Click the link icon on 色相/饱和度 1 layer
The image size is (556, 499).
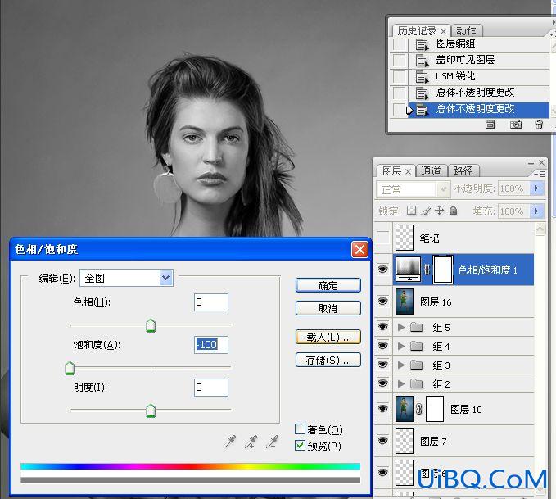coord(427,270)
